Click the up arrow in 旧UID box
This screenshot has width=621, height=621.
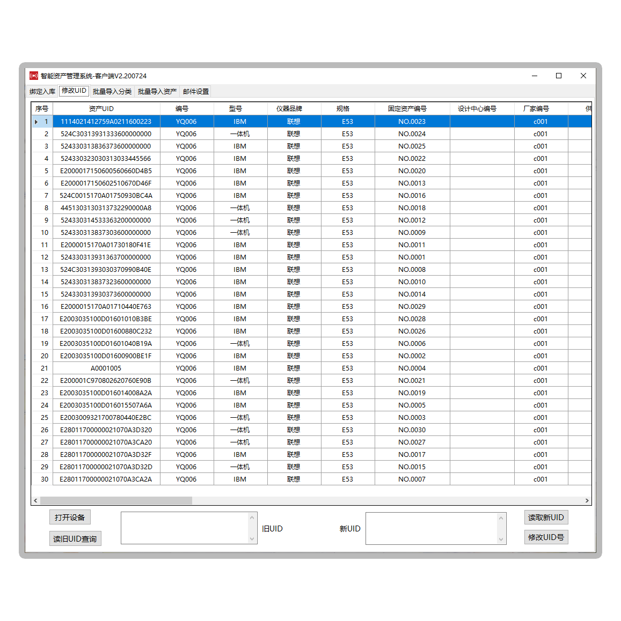tap(252, 517)
